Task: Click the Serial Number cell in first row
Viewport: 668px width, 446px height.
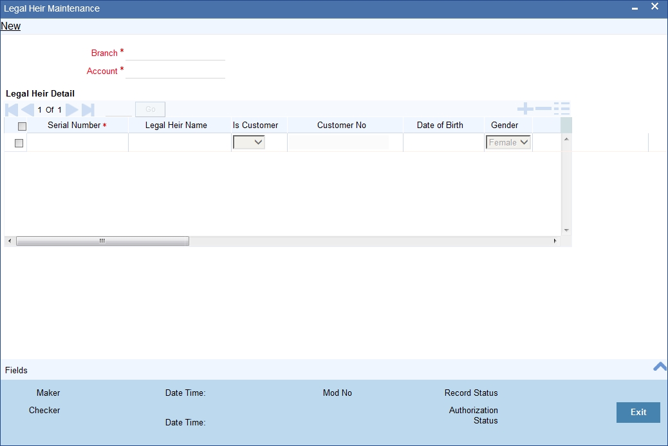Action: [77, 142]
